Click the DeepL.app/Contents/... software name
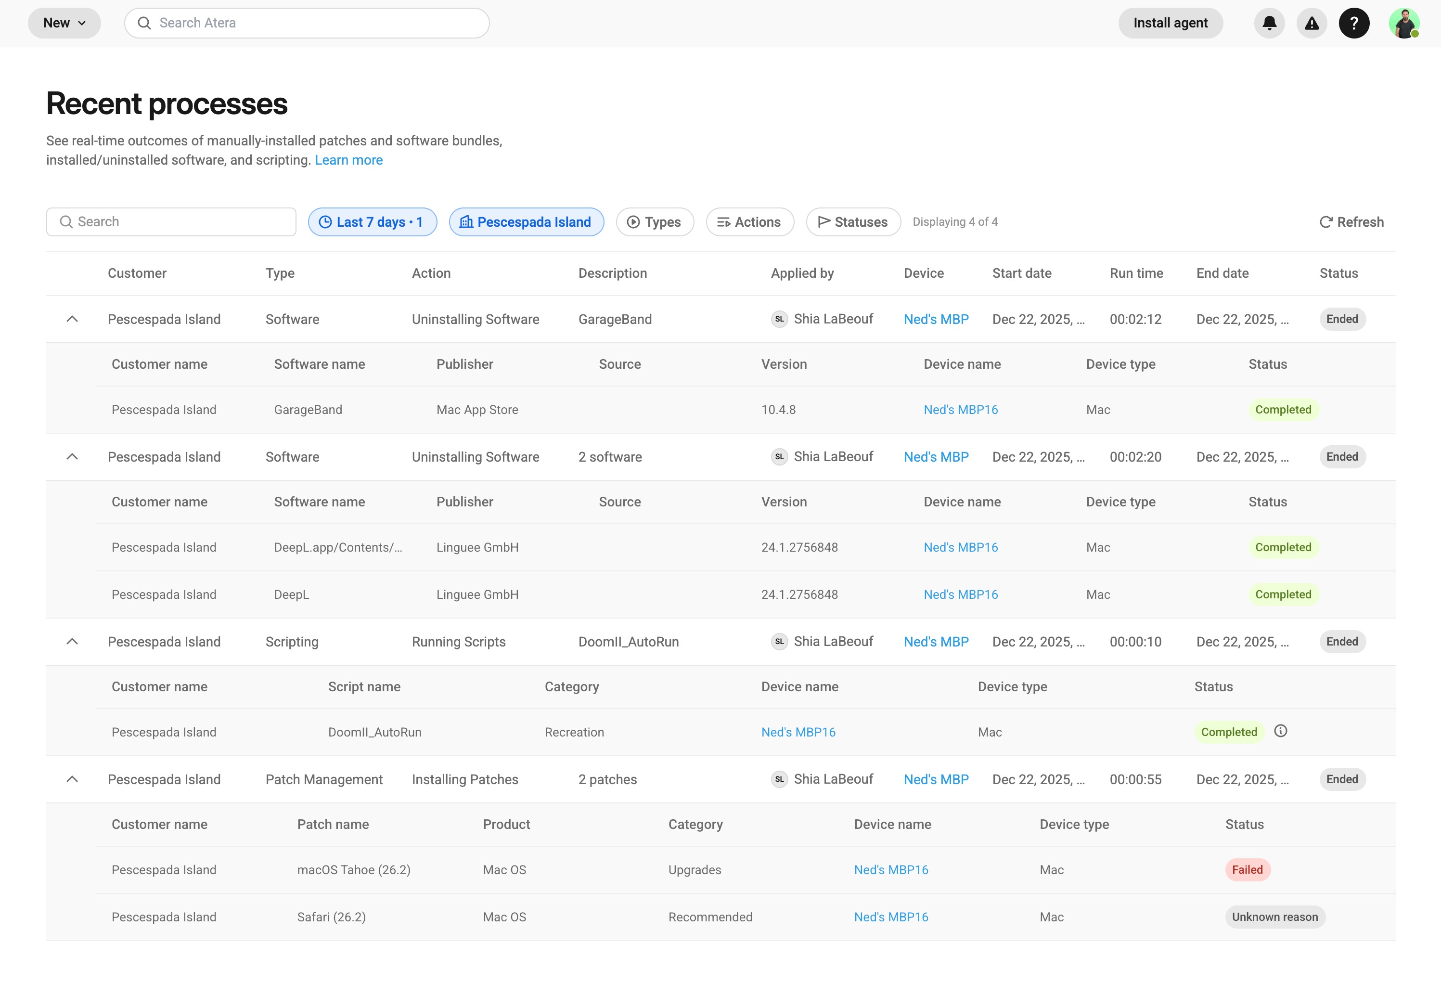This screenshot has height=982, width=1441. coord(338,547)
